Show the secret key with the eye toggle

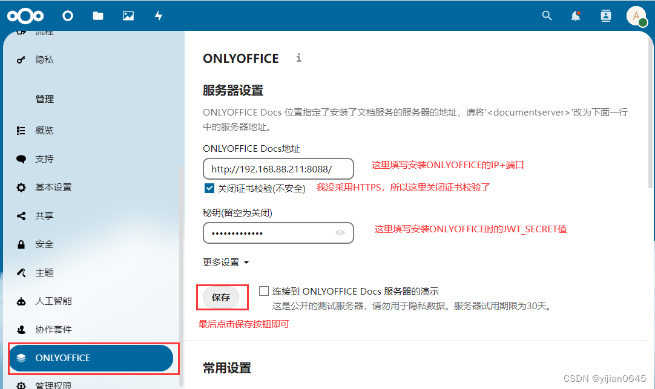341,233
